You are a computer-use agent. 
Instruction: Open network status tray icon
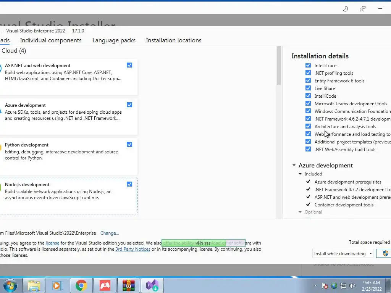click(343, 286)
